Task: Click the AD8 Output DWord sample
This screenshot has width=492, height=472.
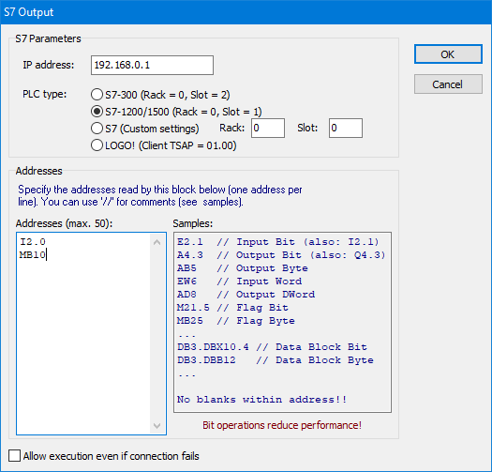Action: [246, 294]
